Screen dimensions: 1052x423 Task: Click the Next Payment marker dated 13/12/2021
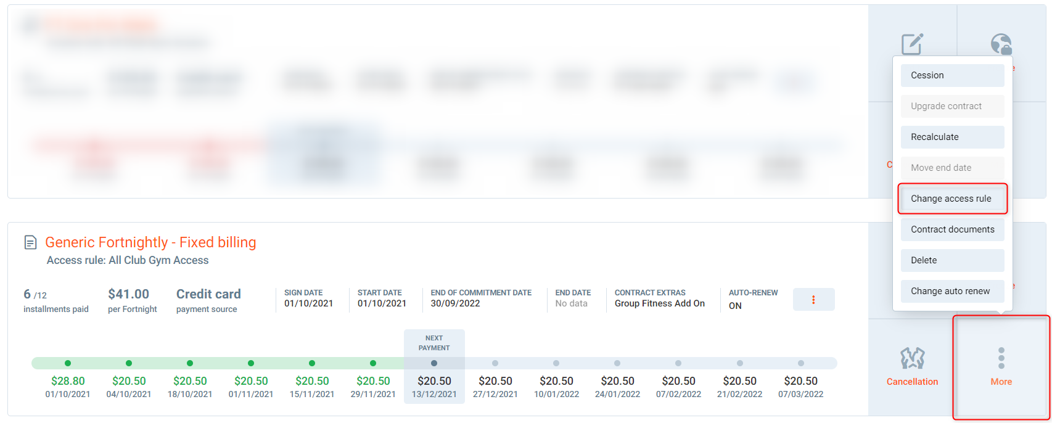(x=434, y=363)
